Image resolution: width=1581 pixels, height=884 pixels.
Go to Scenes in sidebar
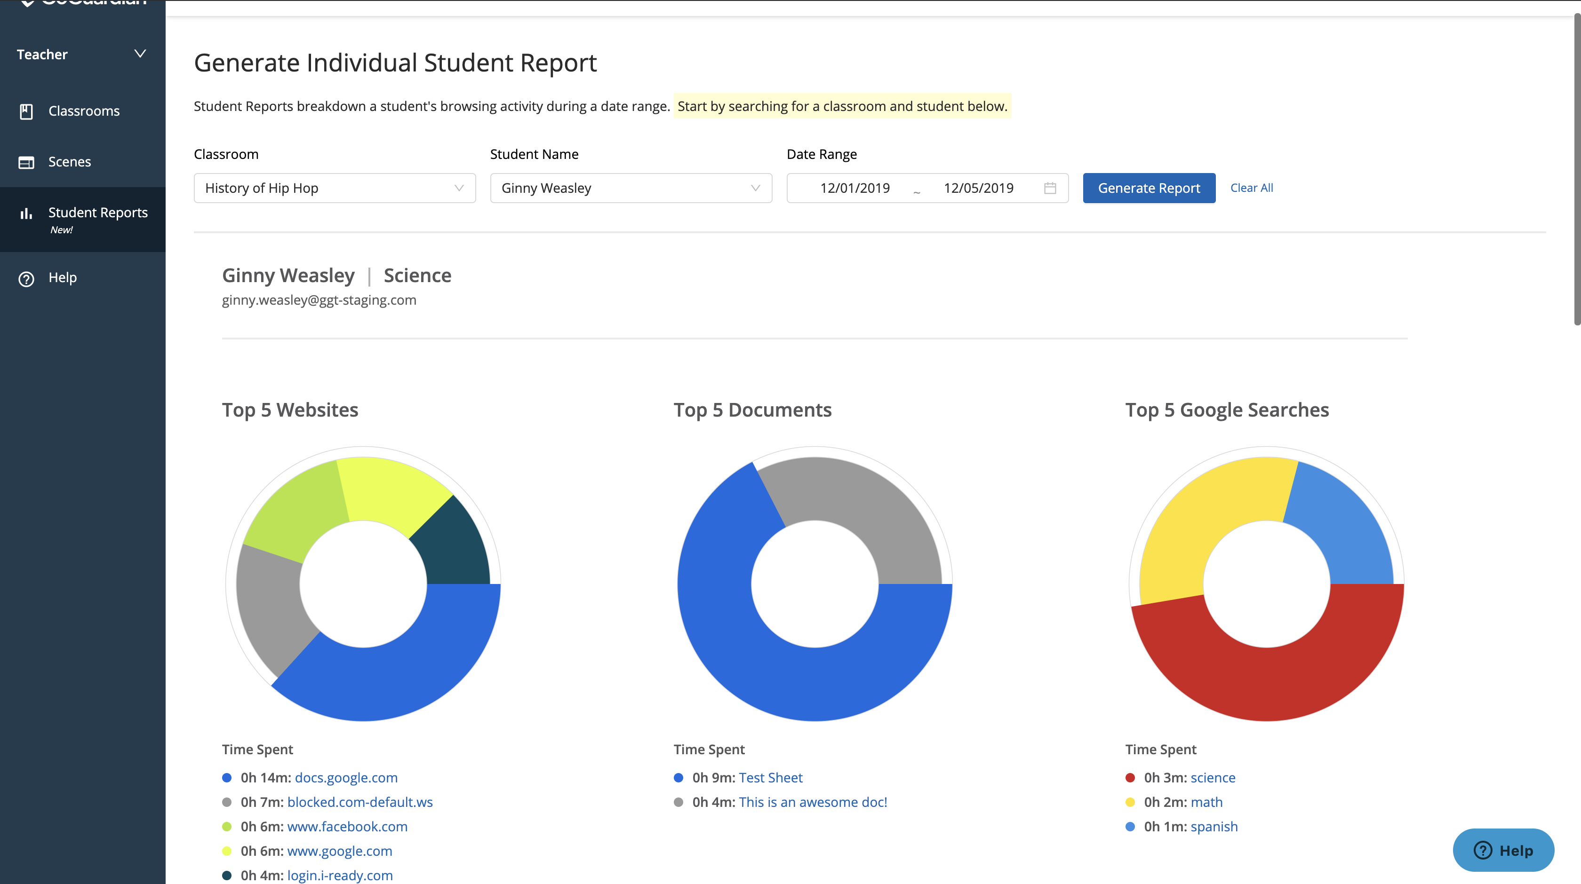coord(69,162)
